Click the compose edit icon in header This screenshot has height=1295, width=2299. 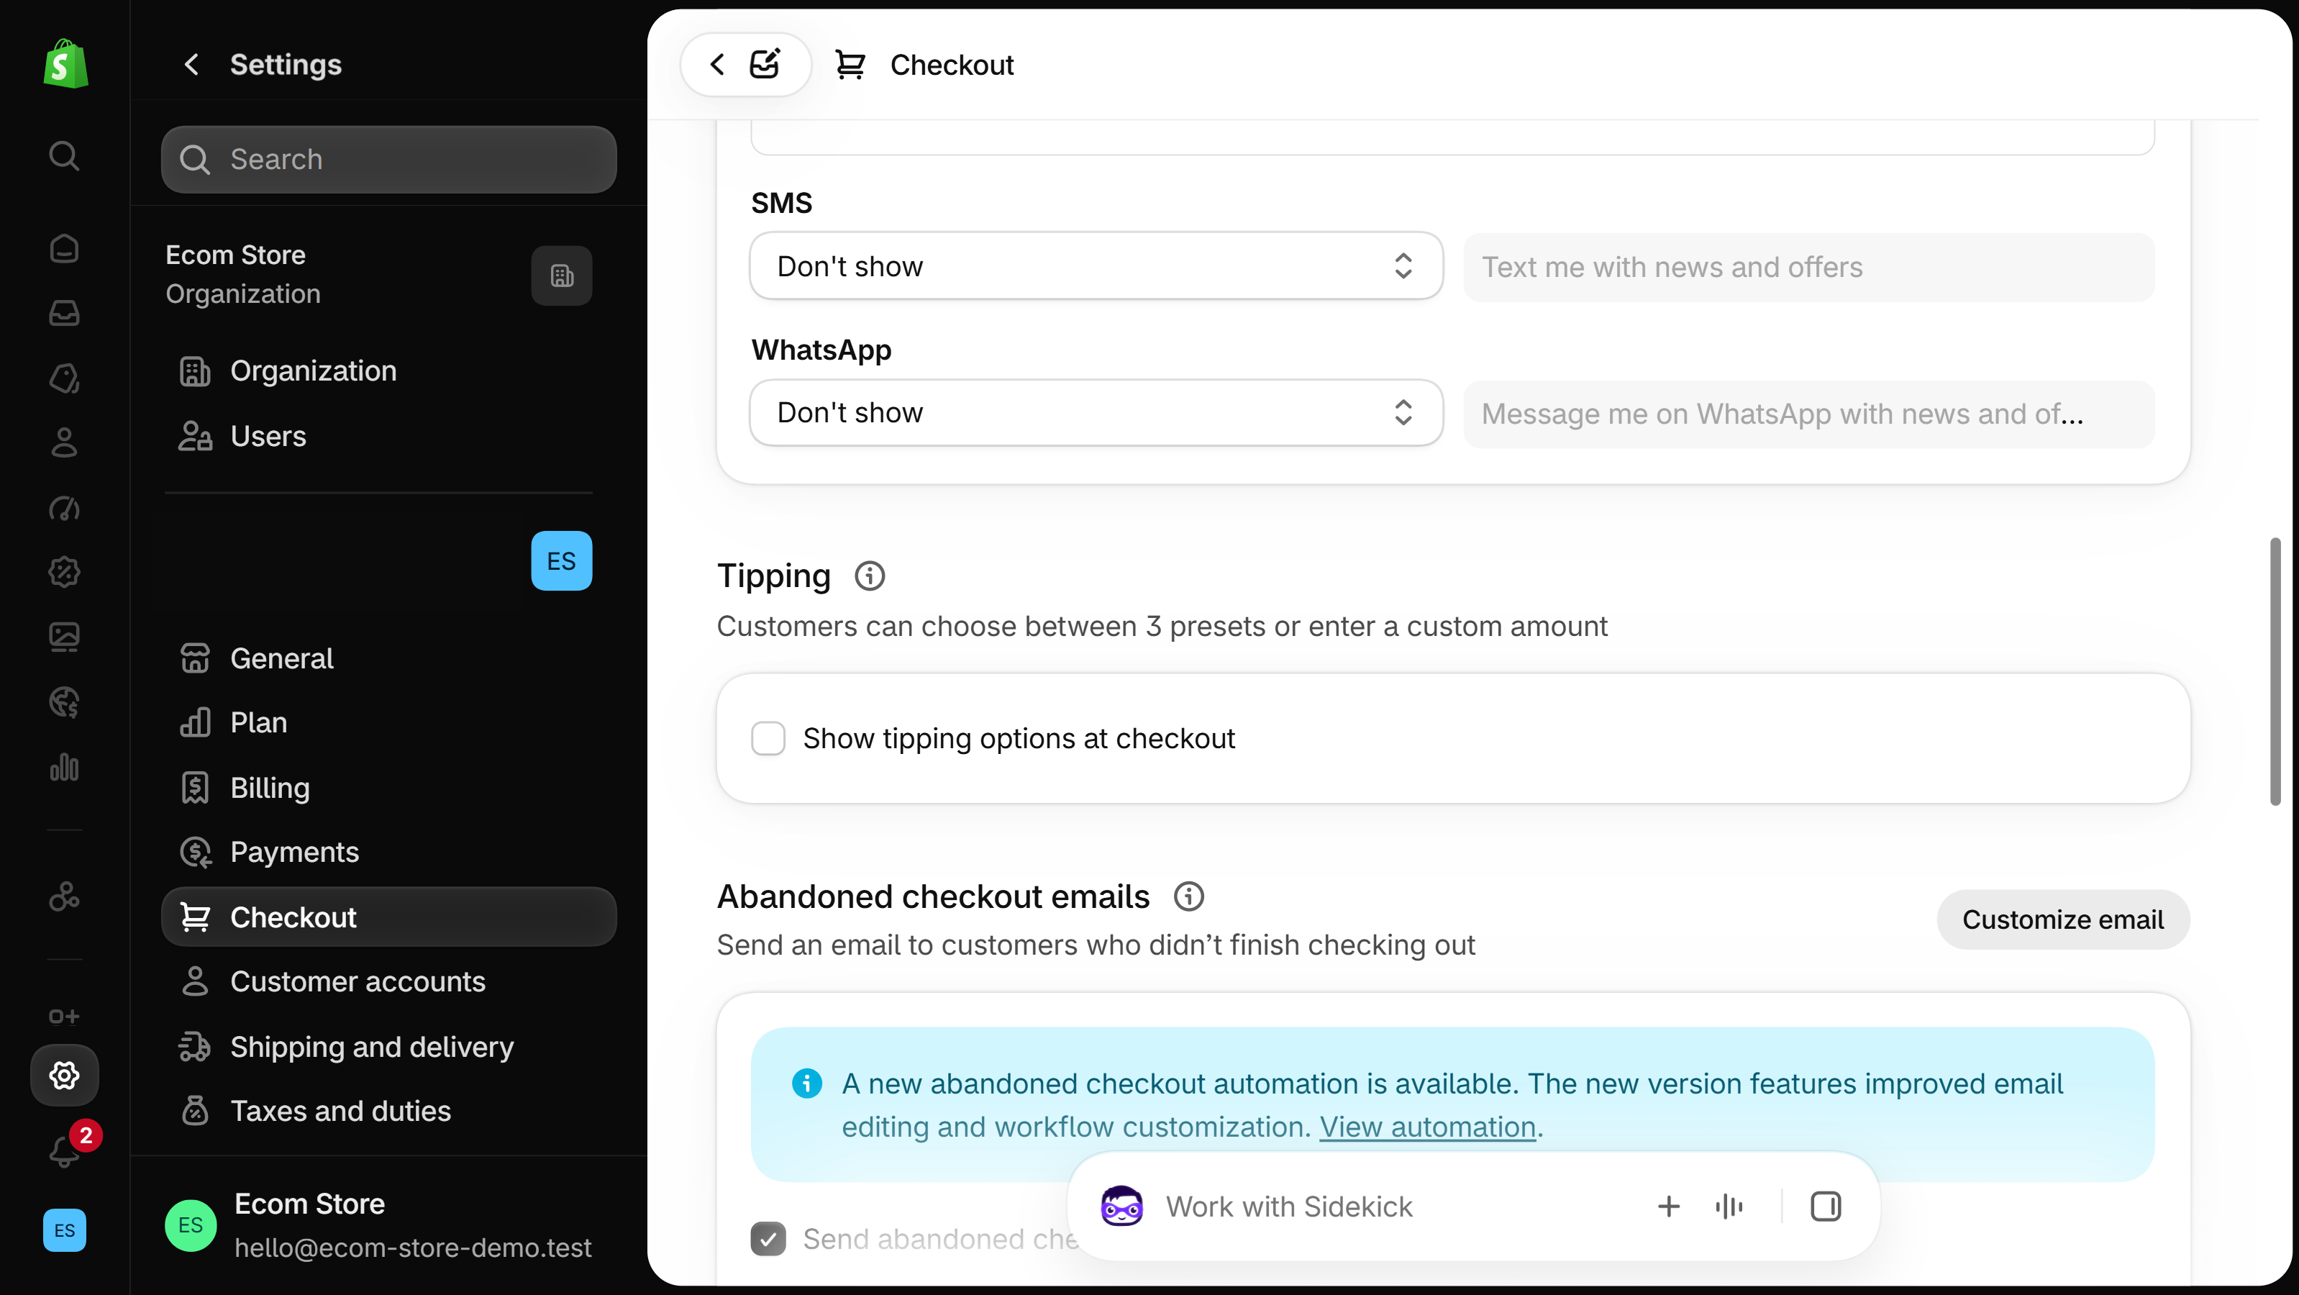click(x=765, y=64)
